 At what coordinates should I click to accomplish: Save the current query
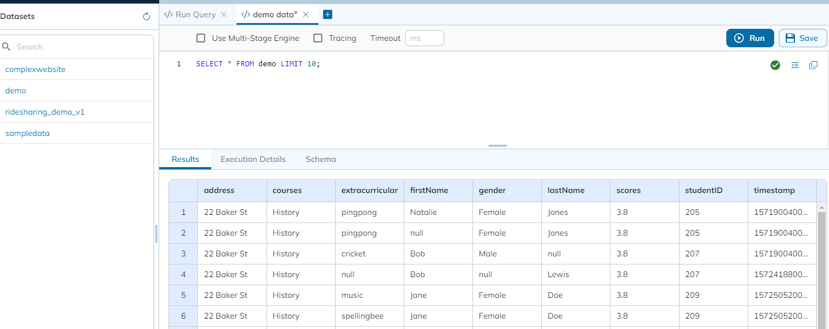click(802, 38)
